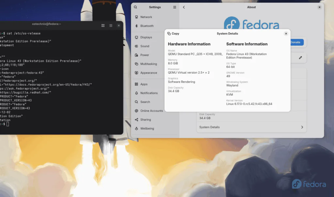The height and width of the screenshot is (197, 334).
Task: Close the System Details dialog
Action: [x=286, y=34]
